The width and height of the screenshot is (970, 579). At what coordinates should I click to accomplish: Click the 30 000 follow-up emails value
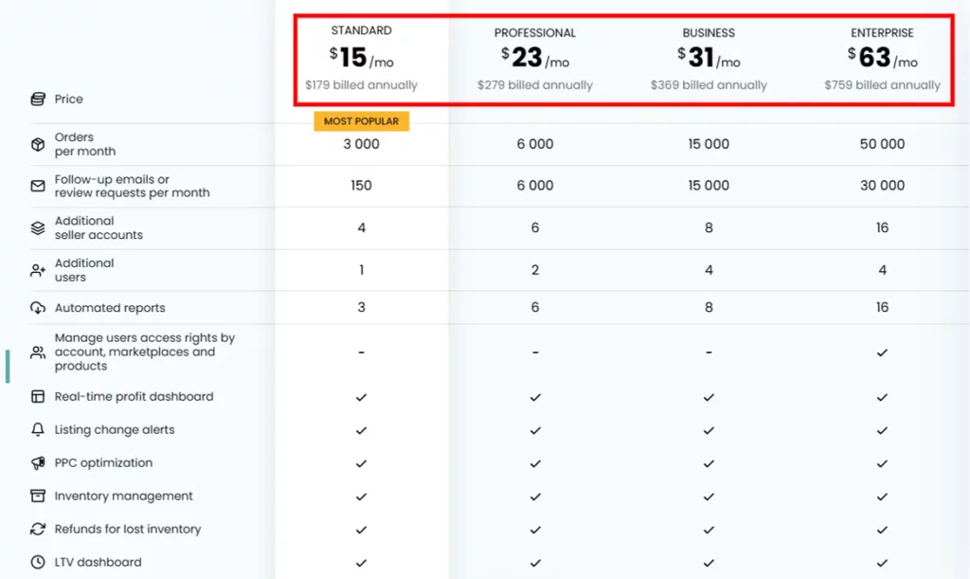click(882, 186)
